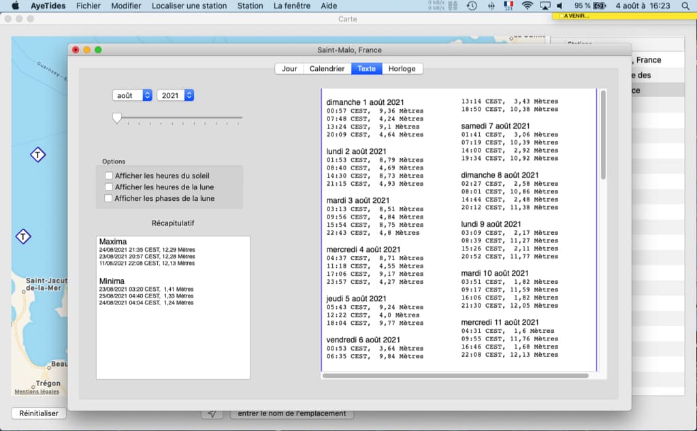This screenshot has height=431, width=697.
Task: Click the battery status icon in the menu bar
Action: (600, 5)
